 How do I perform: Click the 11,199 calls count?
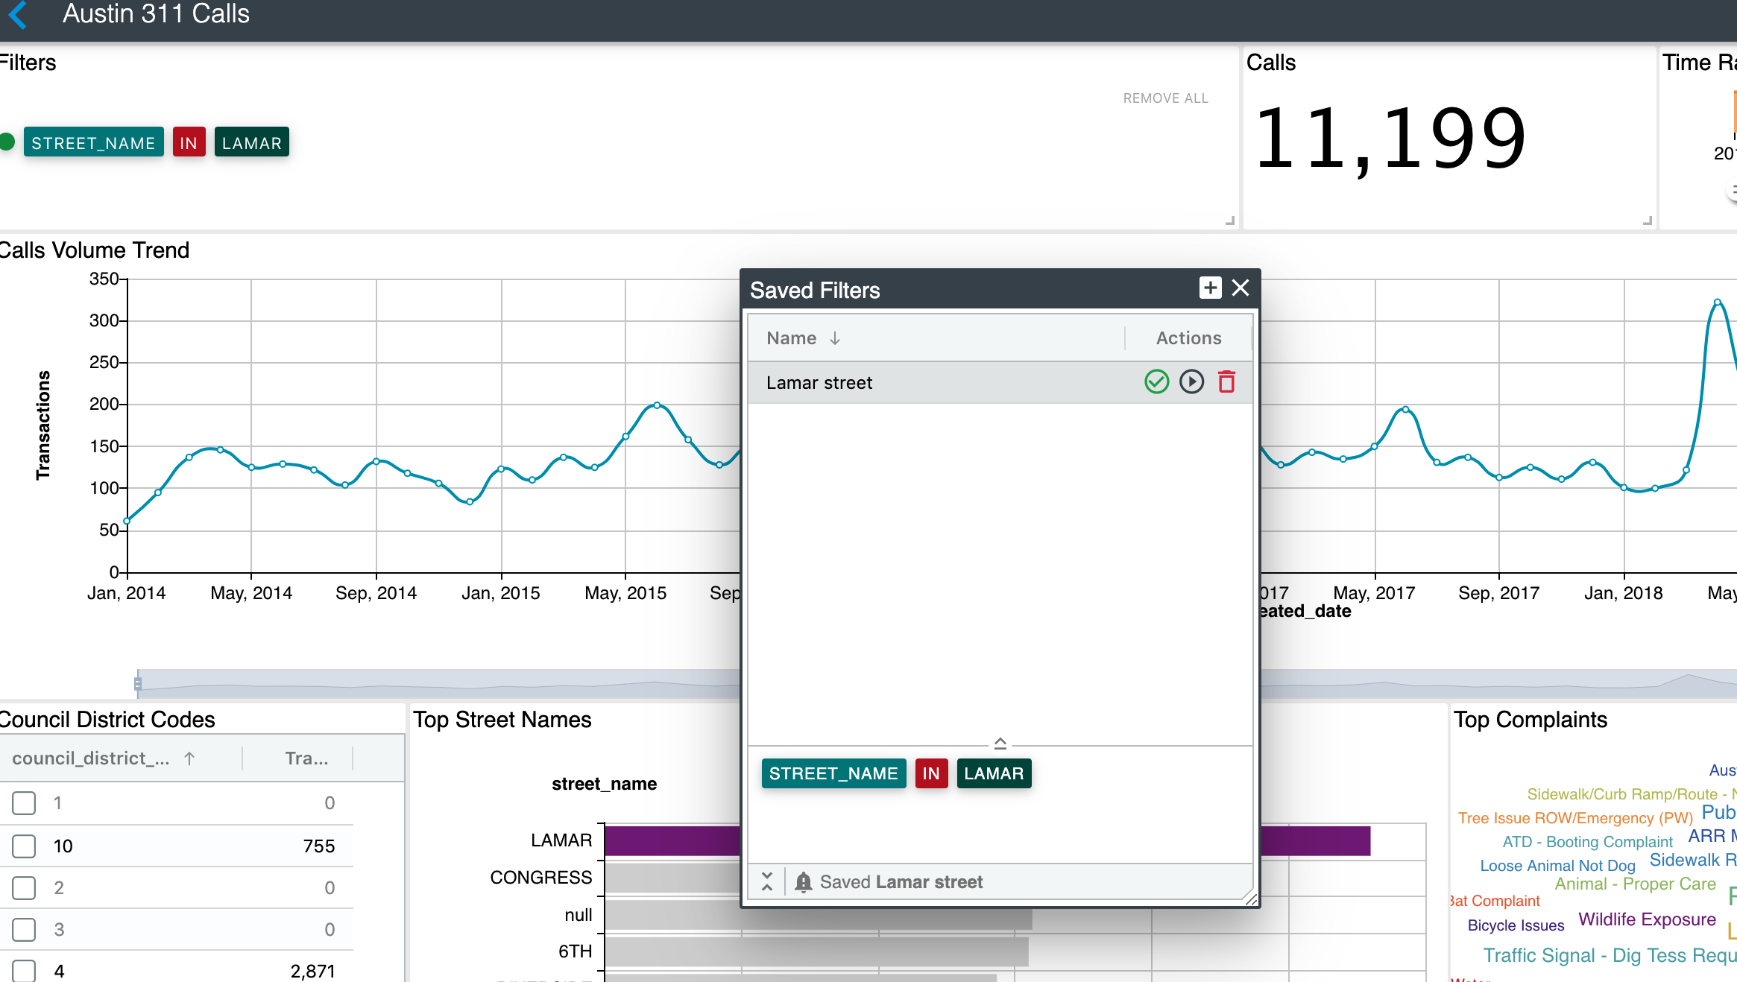pyautogui.click(x=1390, y=139)
